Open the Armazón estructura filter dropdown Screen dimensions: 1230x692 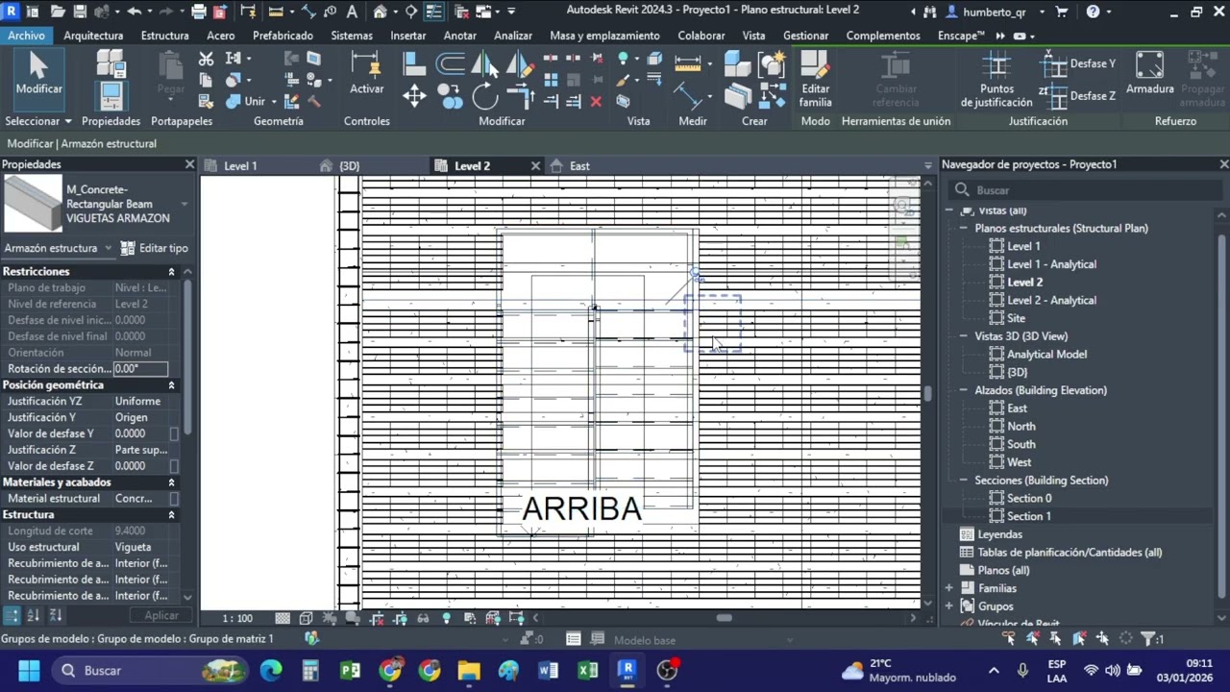[58, 248]
